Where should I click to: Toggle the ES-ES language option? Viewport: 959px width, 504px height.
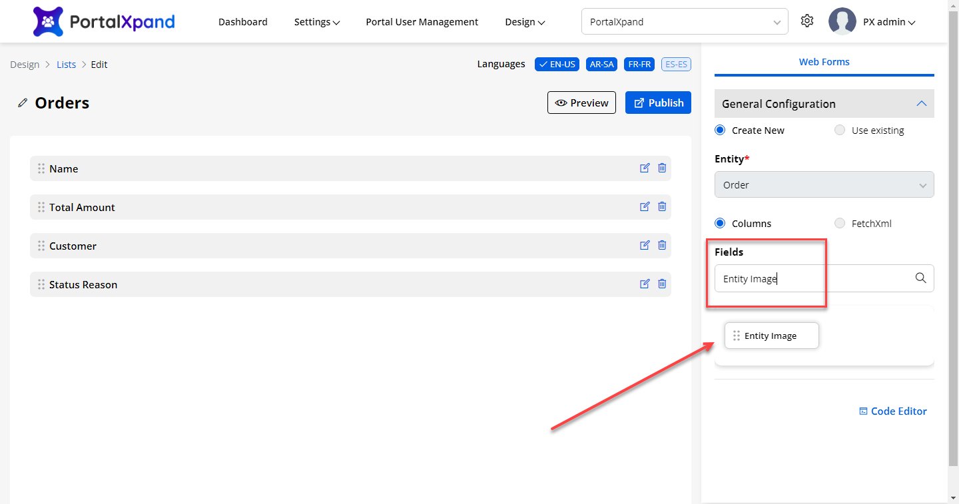[x=676, y=65]
